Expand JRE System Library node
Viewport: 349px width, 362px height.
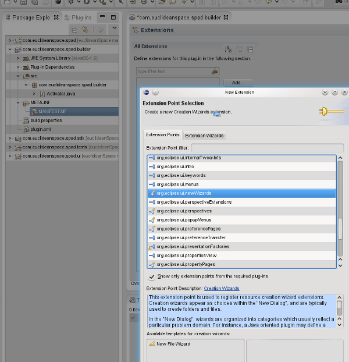18,58
